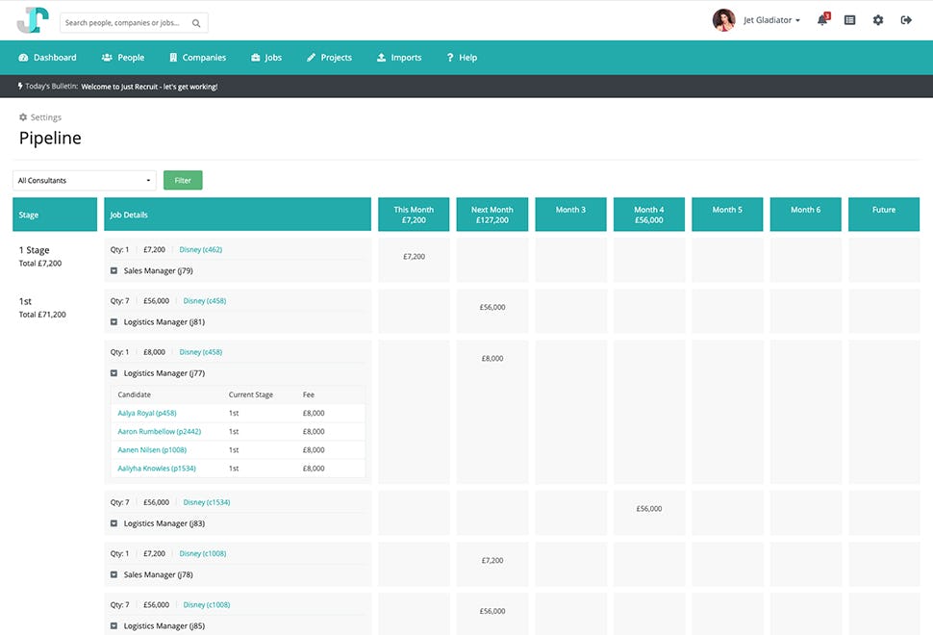Image resolution: width=933 pixels, height=635 pixels.
Task: Open notifications via the bell icon
Action: [822, 20]
